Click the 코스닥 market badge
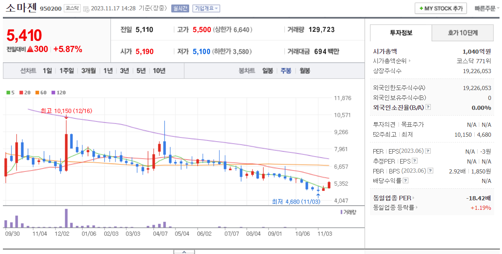502x254 pixels. (x=72, y=8)
